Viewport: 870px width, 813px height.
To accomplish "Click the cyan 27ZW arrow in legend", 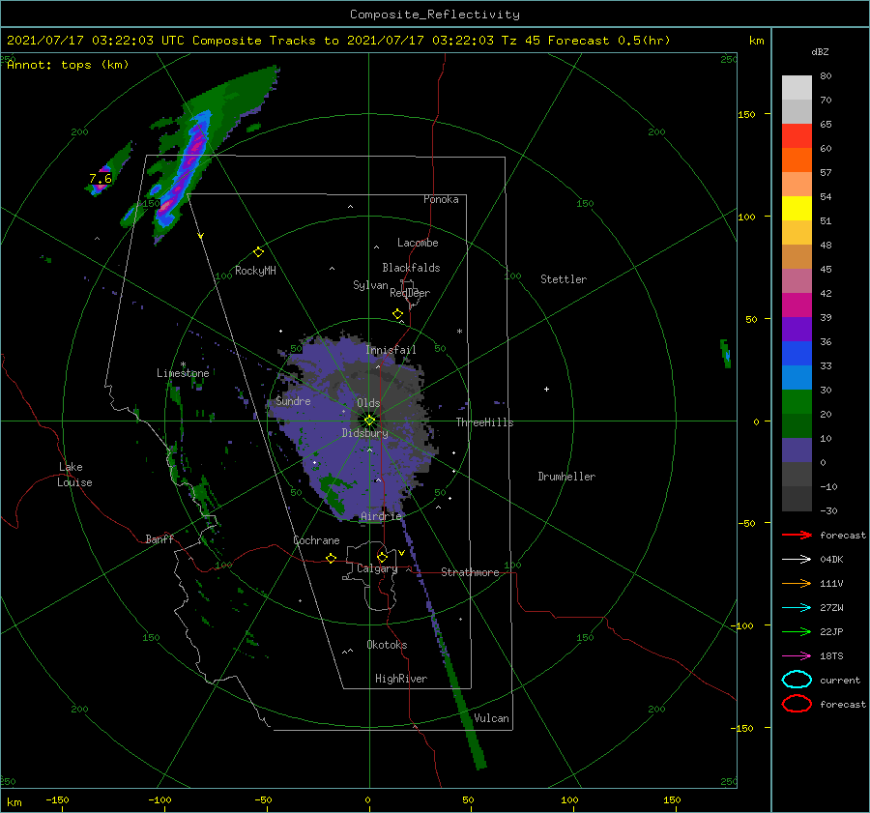I will (x=797, y=608).
